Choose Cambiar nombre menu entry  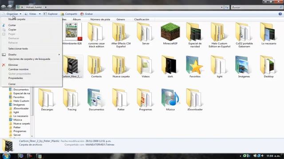click(x=18, y=69)
